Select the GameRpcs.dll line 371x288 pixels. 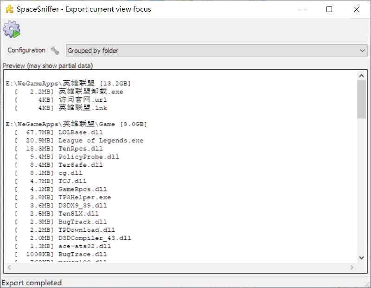[61, 189]
